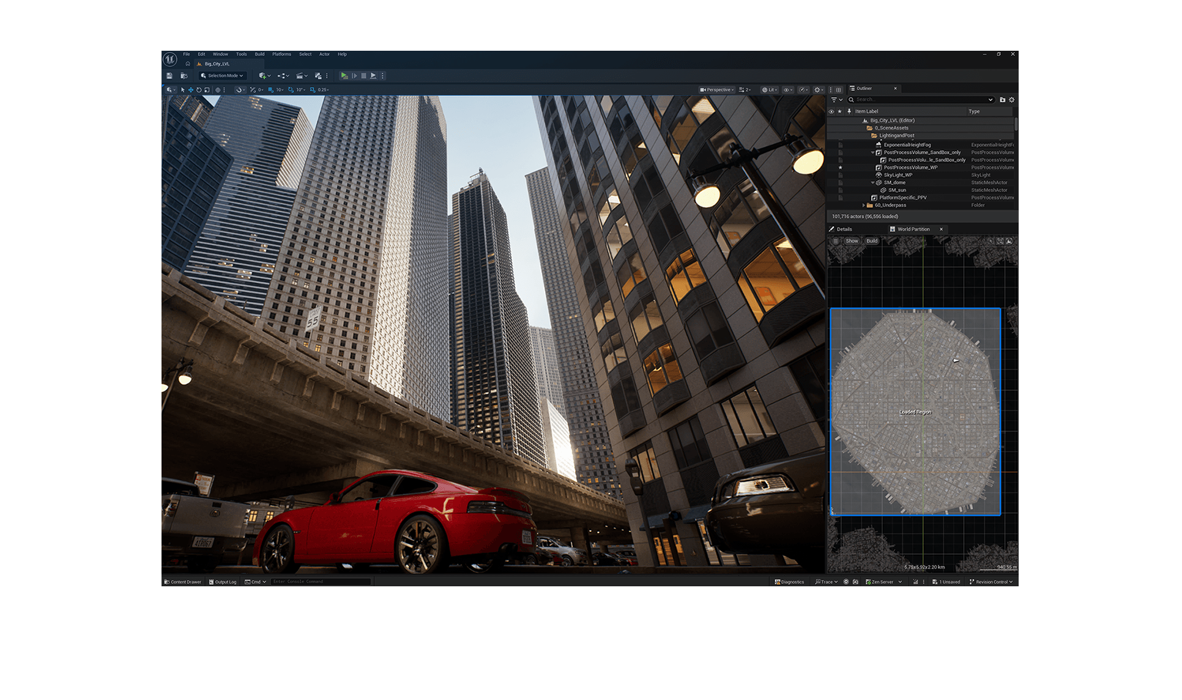Viewport: 1182px width, 700px height.
Task: Open the scale snap 0.25 dropdown
Action: click(324, 90)
